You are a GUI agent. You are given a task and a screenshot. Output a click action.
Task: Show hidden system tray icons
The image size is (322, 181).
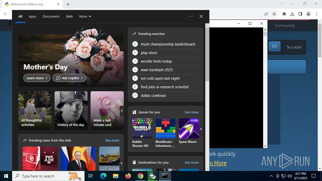coord(271,176)
